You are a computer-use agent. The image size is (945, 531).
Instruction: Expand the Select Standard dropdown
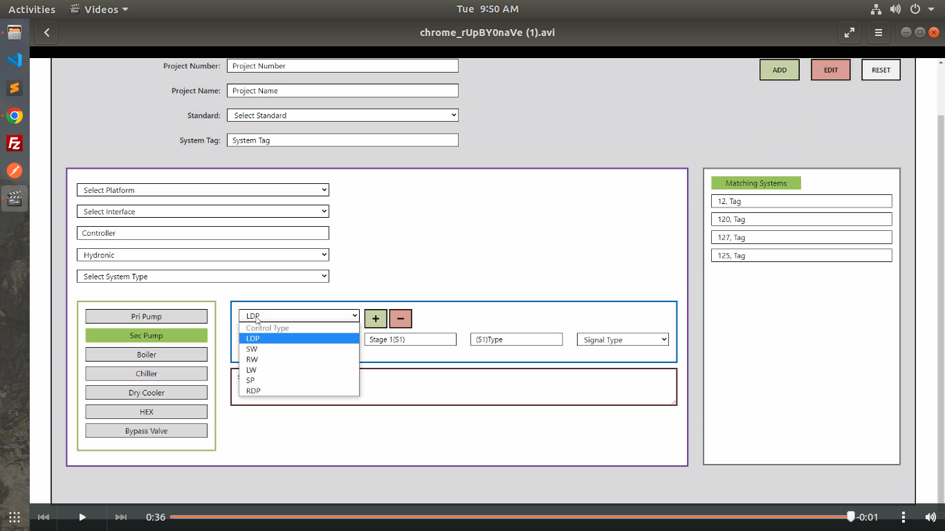342,115
